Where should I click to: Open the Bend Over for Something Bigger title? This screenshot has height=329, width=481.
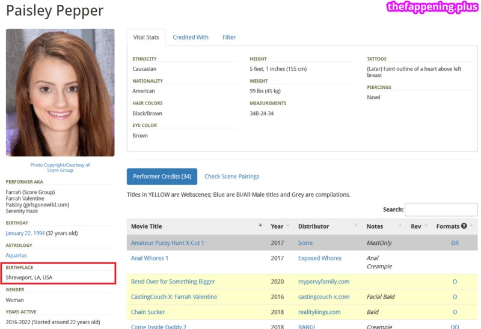pyautogui.click(x=173, y=282)
